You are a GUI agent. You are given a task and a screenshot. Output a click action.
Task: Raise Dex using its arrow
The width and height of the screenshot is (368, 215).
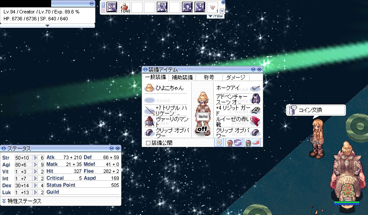tap(36, 186)
